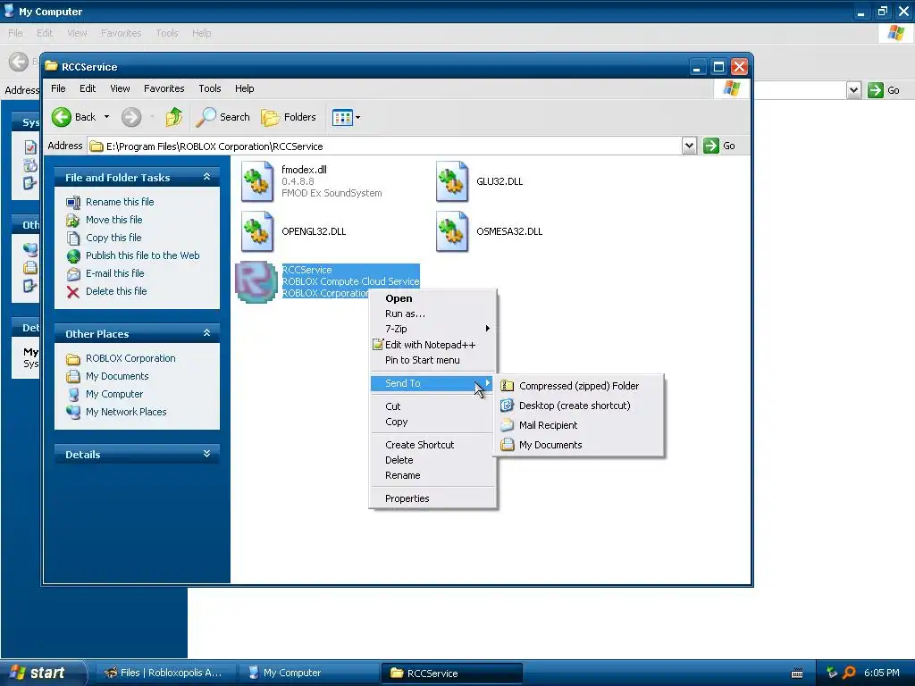915x686 pixels.
Task: Expand the 7-Zip submenu
Action: click(x=433, y=329)
